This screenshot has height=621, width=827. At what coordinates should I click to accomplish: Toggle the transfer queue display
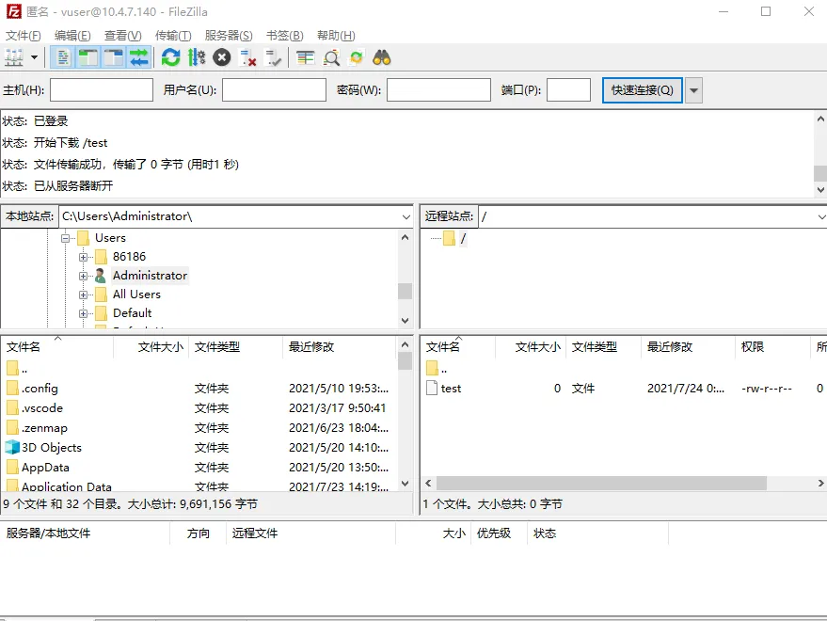139,57
